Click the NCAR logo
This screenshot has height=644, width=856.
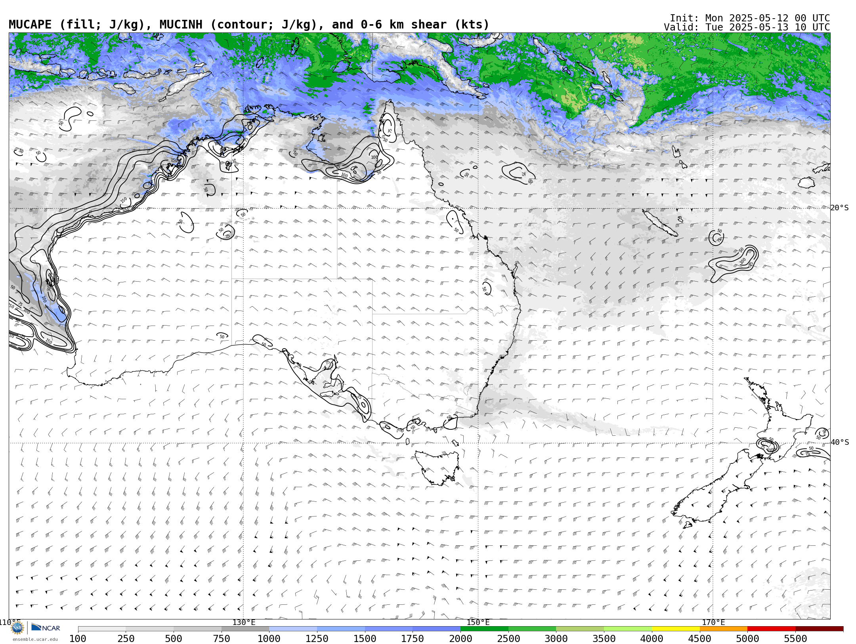point(46,628)
